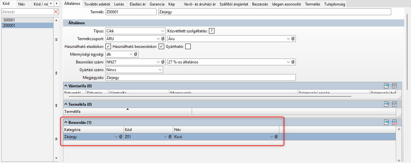Open the attachment icon beside Besorolási szám NN27
411x163 pixels.
click(163, 62)
